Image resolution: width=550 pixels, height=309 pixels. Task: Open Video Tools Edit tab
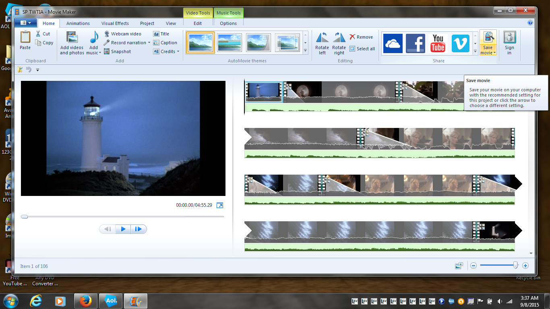[198, 23]
